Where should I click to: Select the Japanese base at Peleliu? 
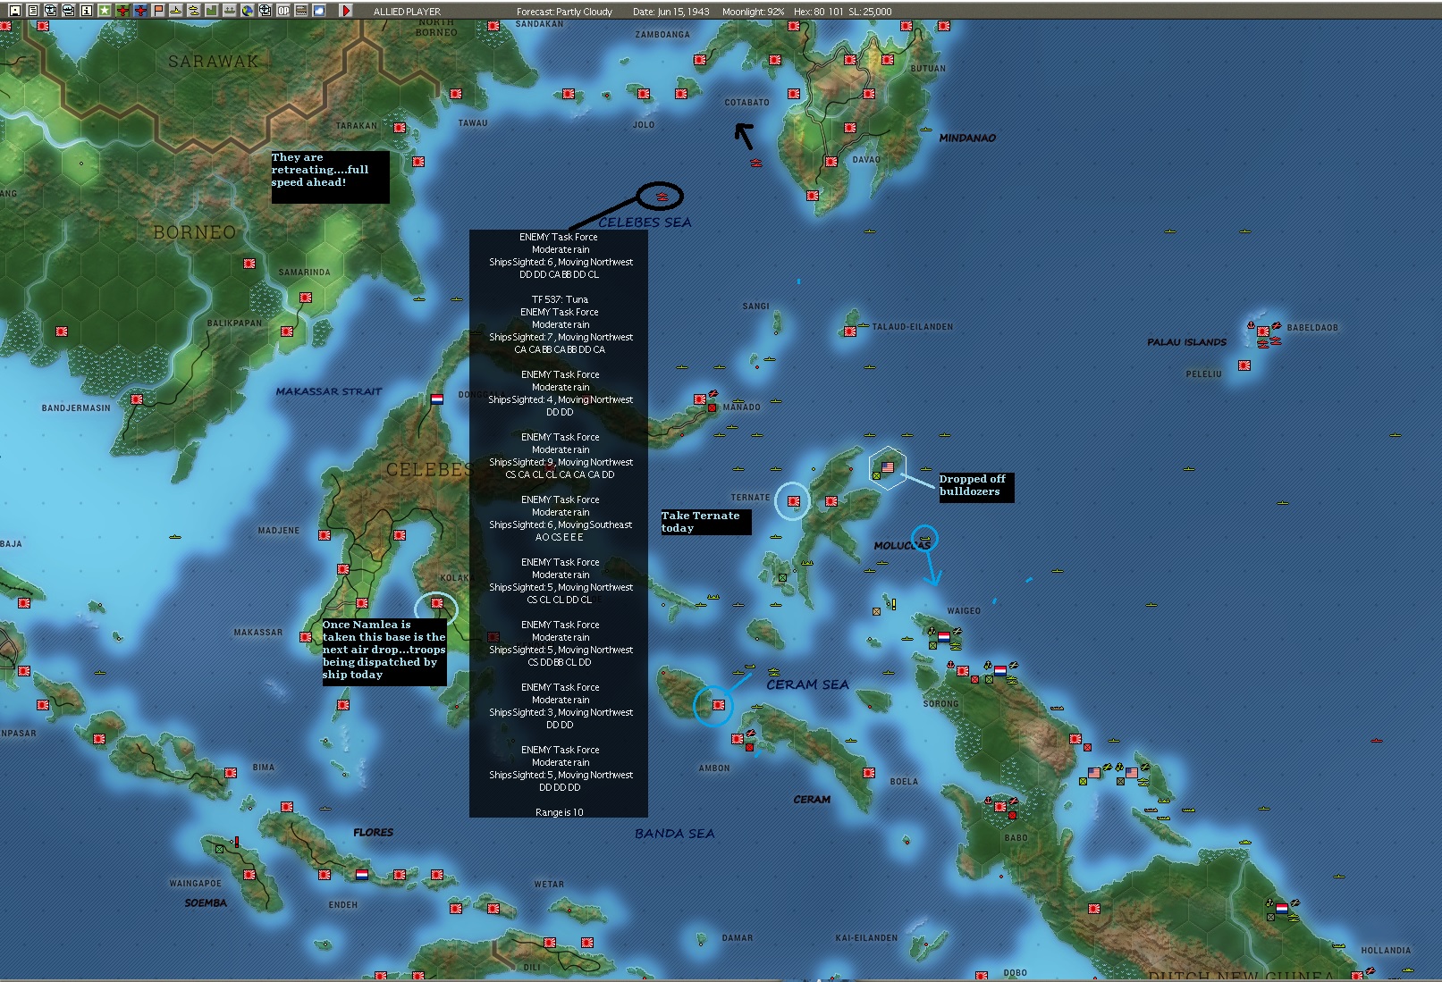(1244, 365)
